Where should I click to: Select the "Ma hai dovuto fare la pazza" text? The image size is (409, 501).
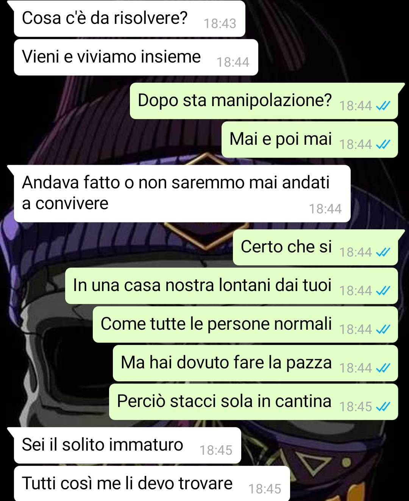(226, 363)
